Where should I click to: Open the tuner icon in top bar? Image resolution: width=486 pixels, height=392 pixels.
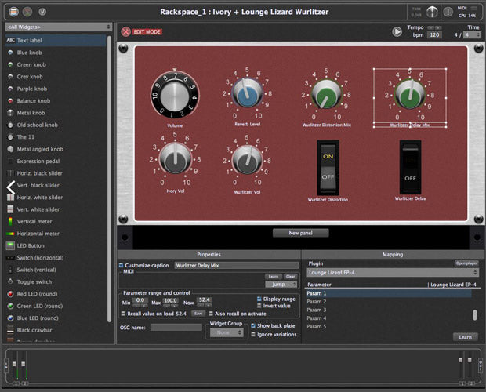(42, 12)
